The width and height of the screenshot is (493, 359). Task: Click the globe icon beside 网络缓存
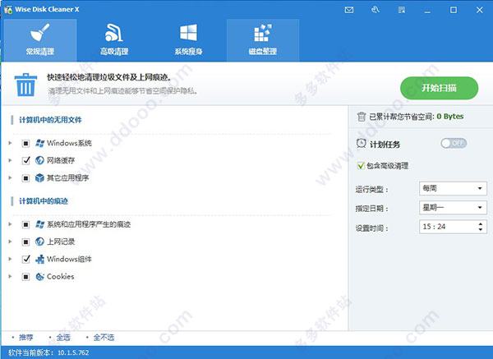point(39,161)
